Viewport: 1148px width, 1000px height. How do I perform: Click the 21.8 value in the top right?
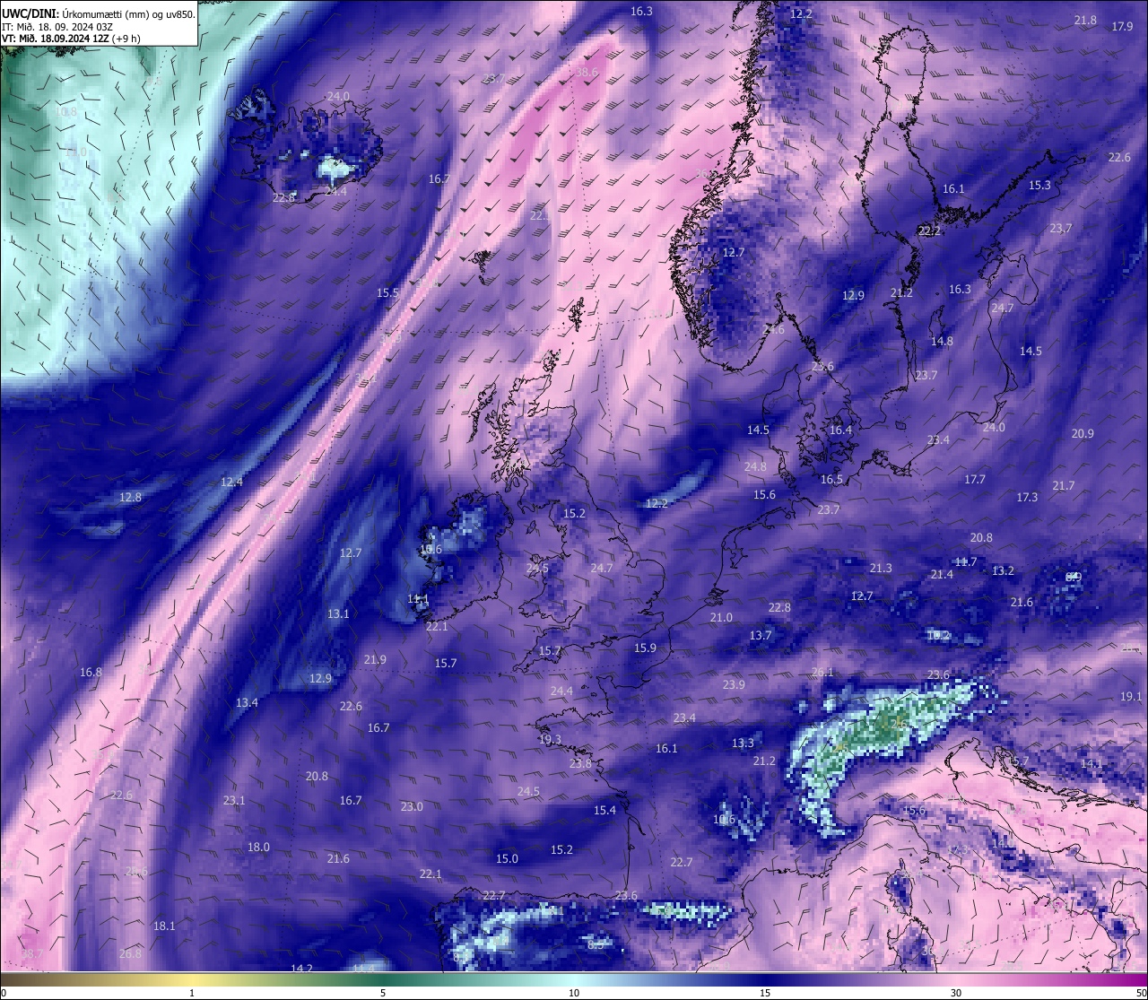coord(1085,20)
